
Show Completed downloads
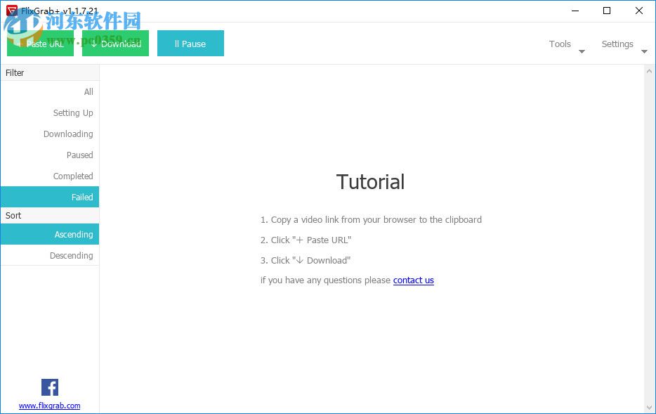coord(50,176)
